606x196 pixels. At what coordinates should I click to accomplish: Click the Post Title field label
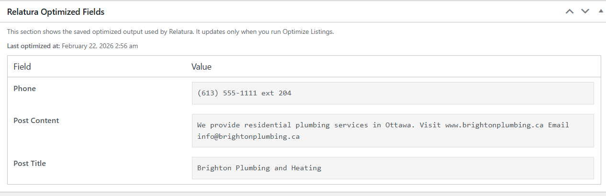click(x=30, y=164)
